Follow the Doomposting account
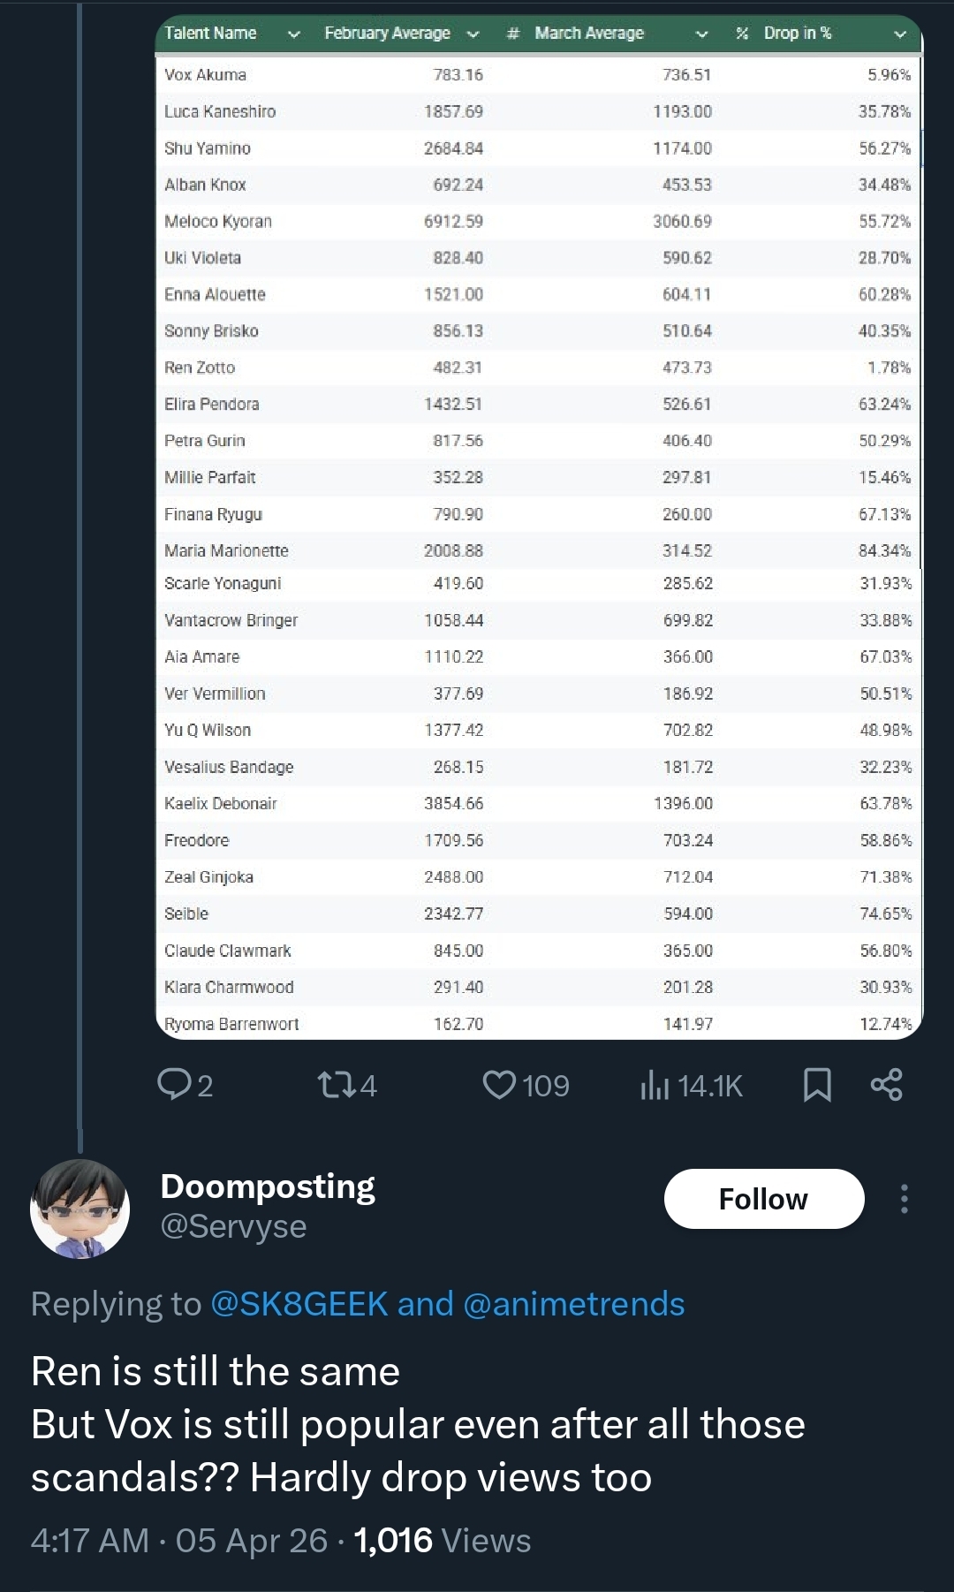 763,1199
